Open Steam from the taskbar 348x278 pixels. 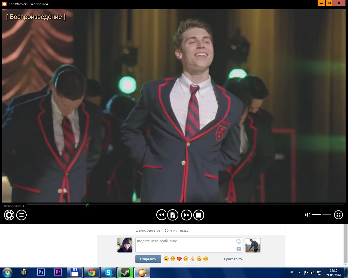click(125, 272)
